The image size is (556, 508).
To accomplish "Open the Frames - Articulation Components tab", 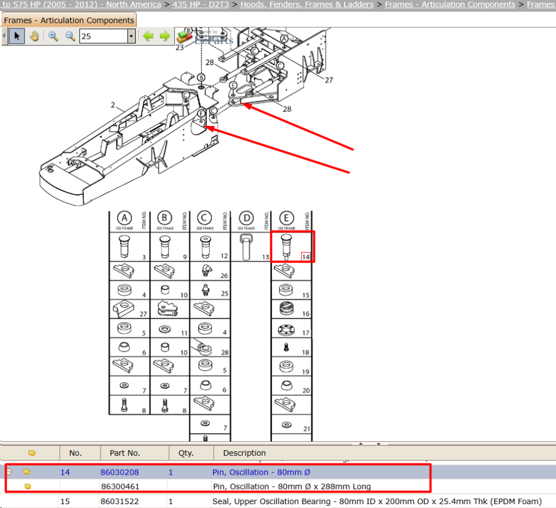I will coord(69,20).
